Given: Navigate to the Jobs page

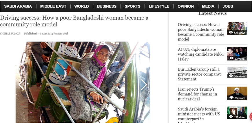Looking at the screenshot, I should pos(228,6).
